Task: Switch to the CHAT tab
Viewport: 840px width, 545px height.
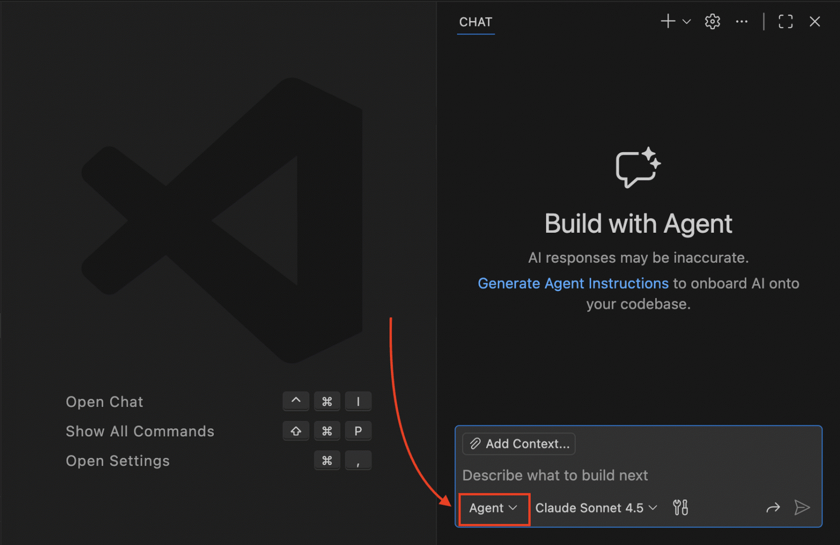Action: click(x=475, y=22)
